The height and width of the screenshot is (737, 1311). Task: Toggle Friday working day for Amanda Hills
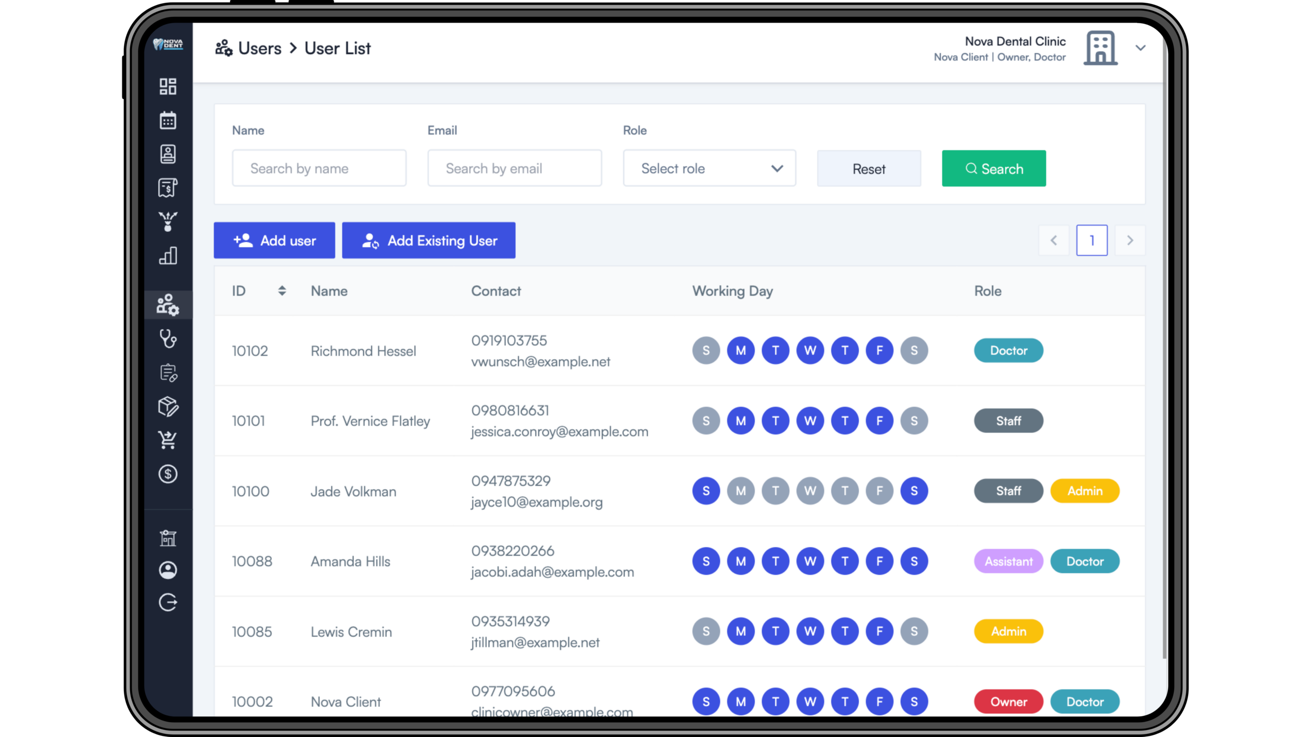(x=879, y=561)
